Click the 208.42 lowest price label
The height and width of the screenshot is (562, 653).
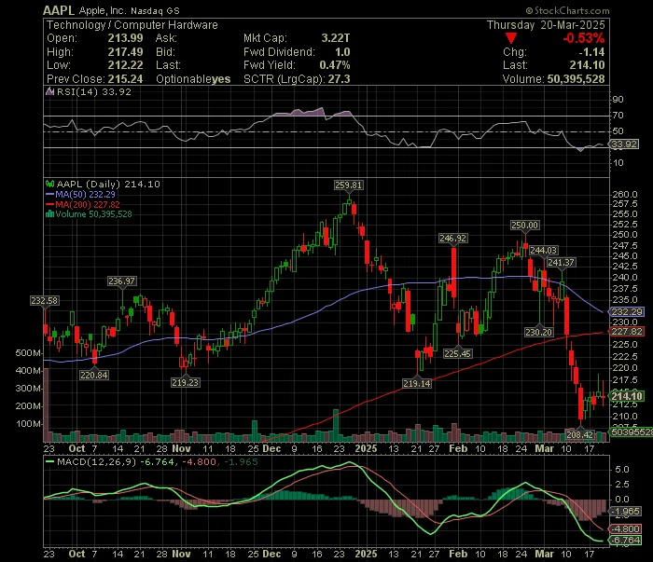579,434
